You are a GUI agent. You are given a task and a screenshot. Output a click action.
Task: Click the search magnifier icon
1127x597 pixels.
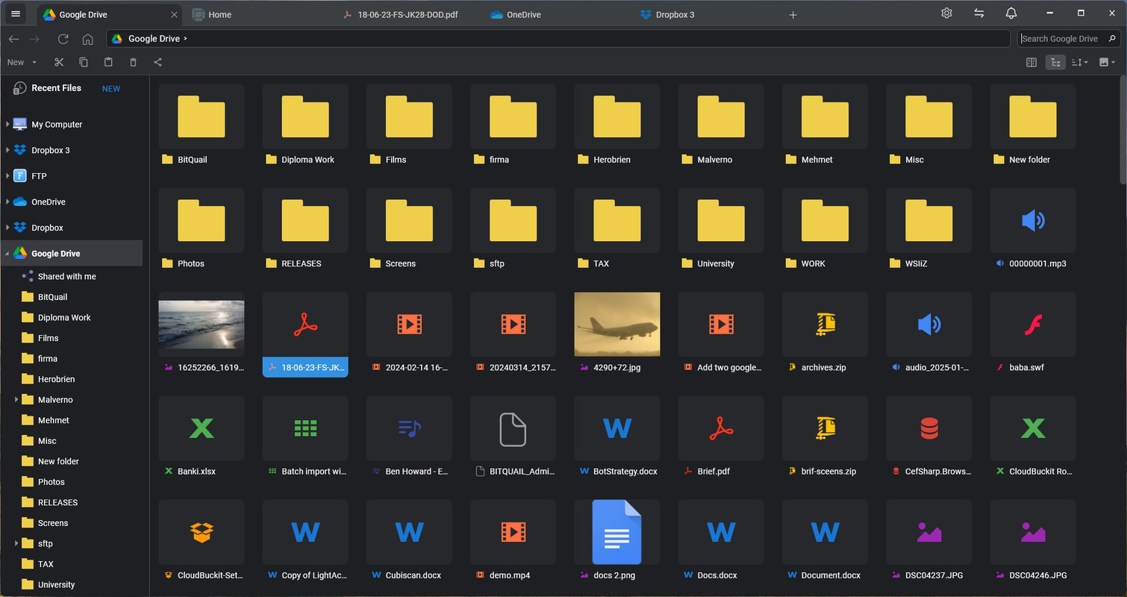click(1112, 38)
